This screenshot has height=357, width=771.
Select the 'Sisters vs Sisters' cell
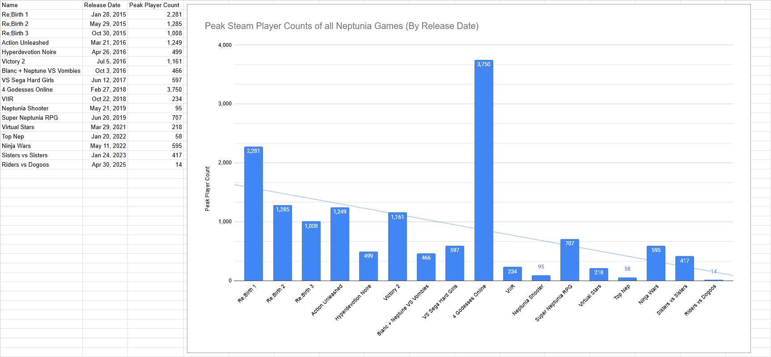pyautogui.click(x=41, y=155)
